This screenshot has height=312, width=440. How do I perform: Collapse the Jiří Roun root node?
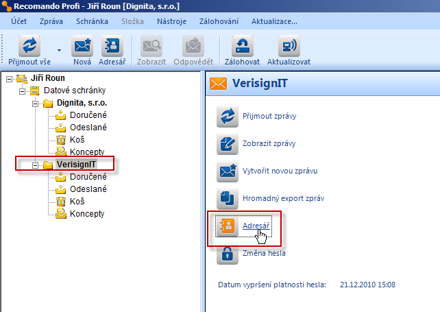coord(10,79)
